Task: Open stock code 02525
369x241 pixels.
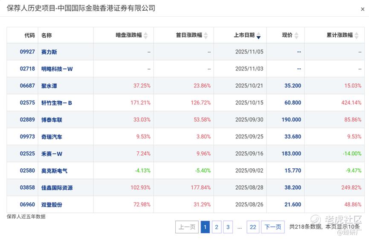Action: pyautogui.click(x=27, y=153)
